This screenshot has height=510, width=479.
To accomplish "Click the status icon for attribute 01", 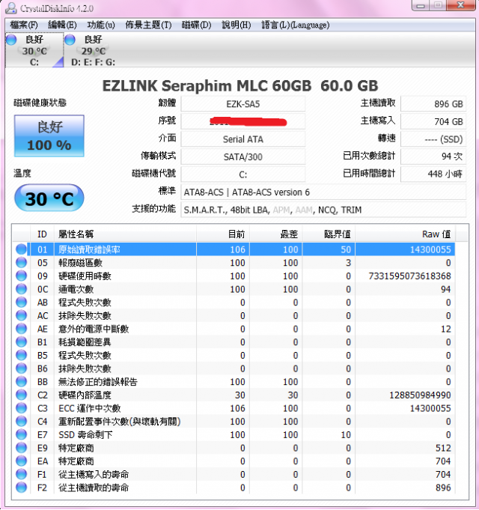I will point(21,249).
